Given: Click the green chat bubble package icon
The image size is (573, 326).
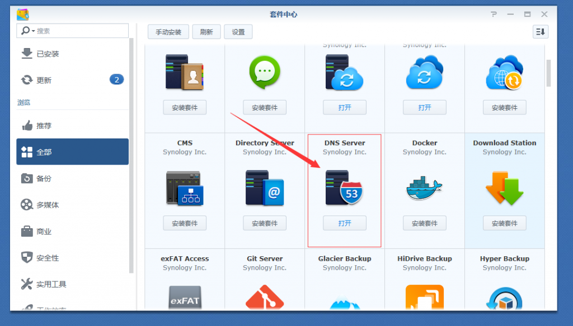Looking at the screenshot, I should [x=265, y=72].
